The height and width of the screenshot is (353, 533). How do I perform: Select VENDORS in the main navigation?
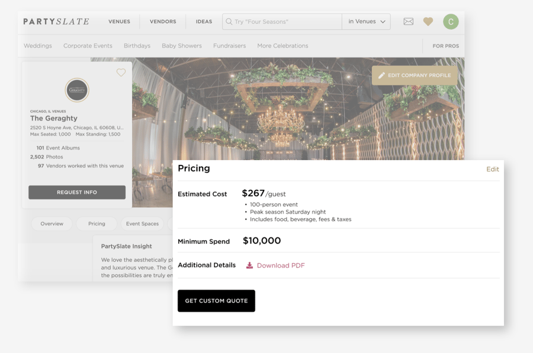click(162, 21)
